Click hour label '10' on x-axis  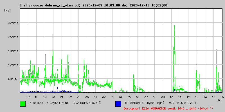[171, 97]
